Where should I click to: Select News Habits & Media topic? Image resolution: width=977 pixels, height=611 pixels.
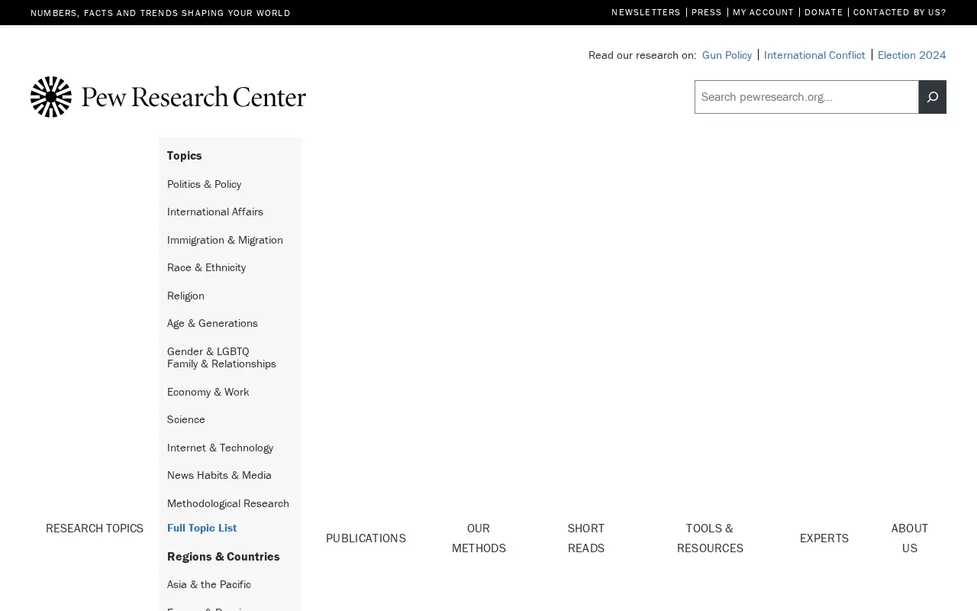[219, 475]
